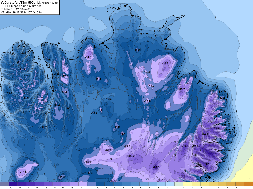Click the '-17' legend scale label
The height and width of the screenshot is (189, 253).
[37, 187]
